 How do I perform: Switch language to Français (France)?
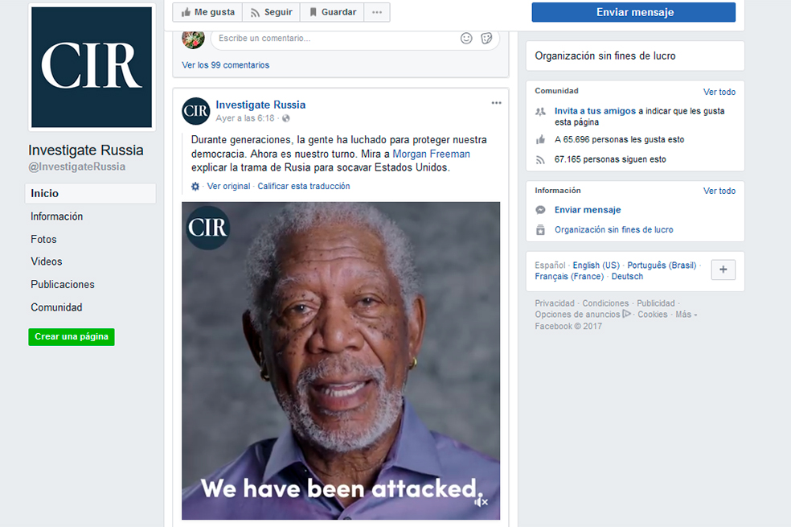tap(569, 277)
